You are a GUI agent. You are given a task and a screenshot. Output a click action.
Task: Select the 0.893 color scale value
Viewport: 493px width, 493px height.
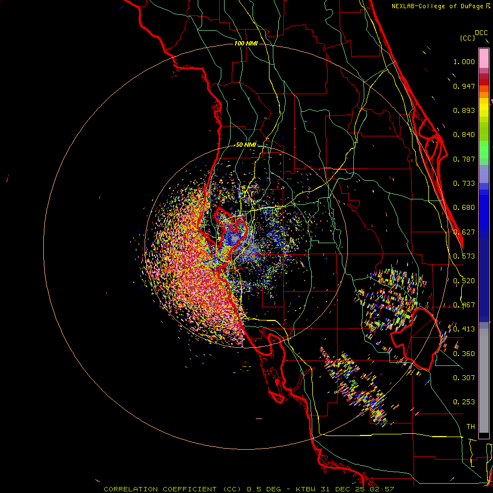point(464,110)
